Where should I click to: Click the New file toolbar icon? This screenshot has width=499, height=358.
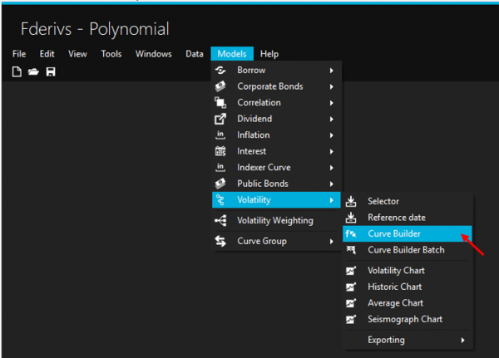point(17,72)
